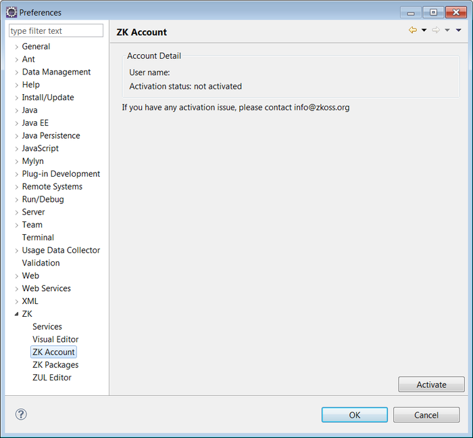This screenshot has width=473, height=438.
Task: Select the Web Services category
Action: [46, 288]
